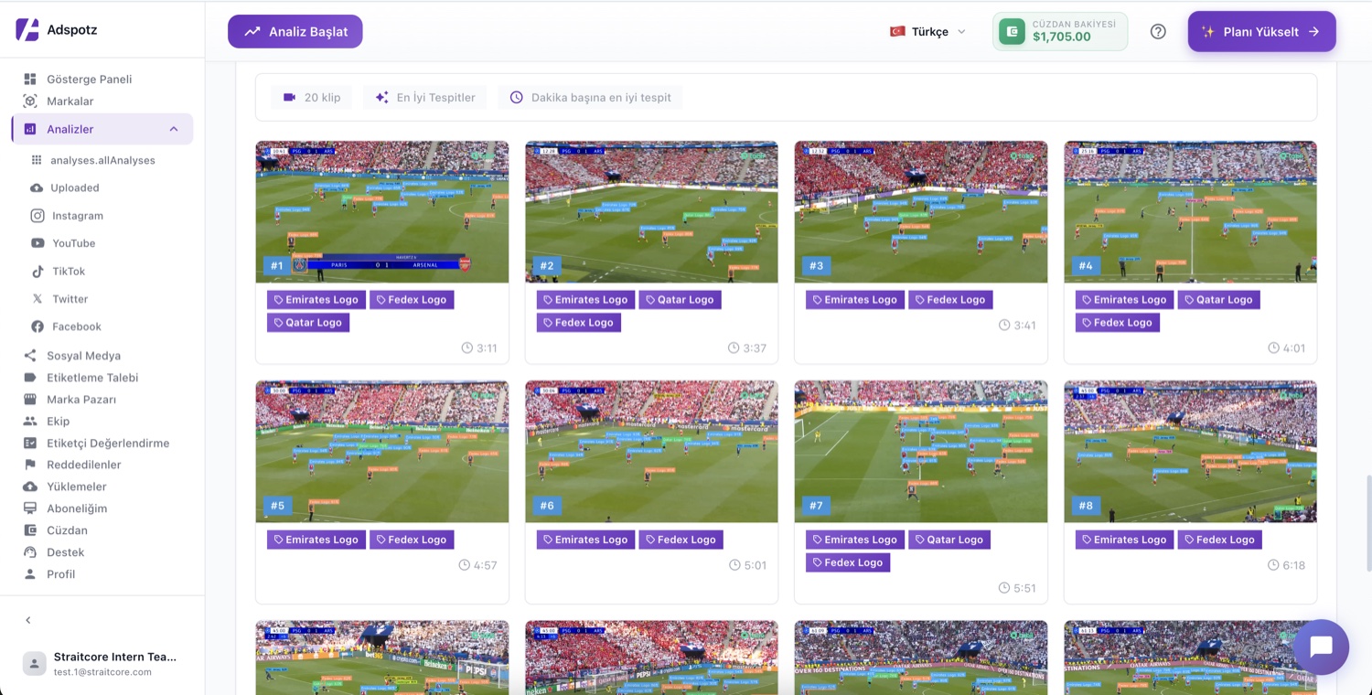Image resolution: width=1372 pixels, height=695 pixels.
Task: Open clip #8 thumbnail
Action: click(1191, 452)
